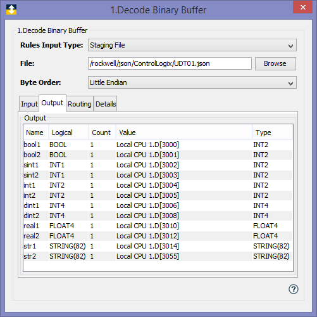Click the real1 value Local CPU 1.D[3010]
The height and width of the screenshot is (317, 317).
pos(147,226)
